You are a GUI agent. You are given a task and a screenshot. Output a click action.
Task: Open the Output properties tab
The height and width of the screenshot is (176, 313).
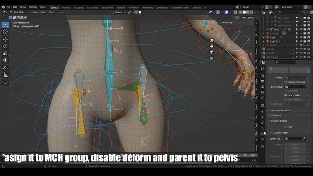click(262, 82)
